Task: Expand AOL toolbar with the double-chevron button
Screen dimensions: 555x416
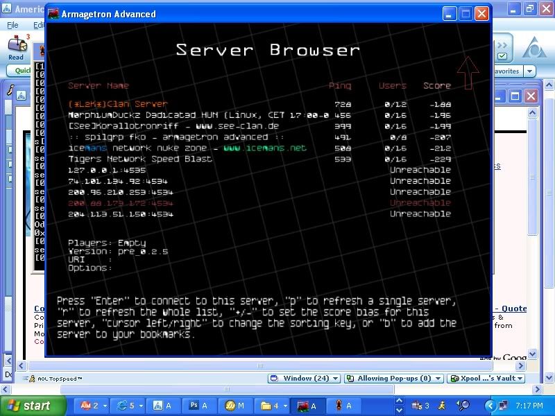Action: pos(502,45)
